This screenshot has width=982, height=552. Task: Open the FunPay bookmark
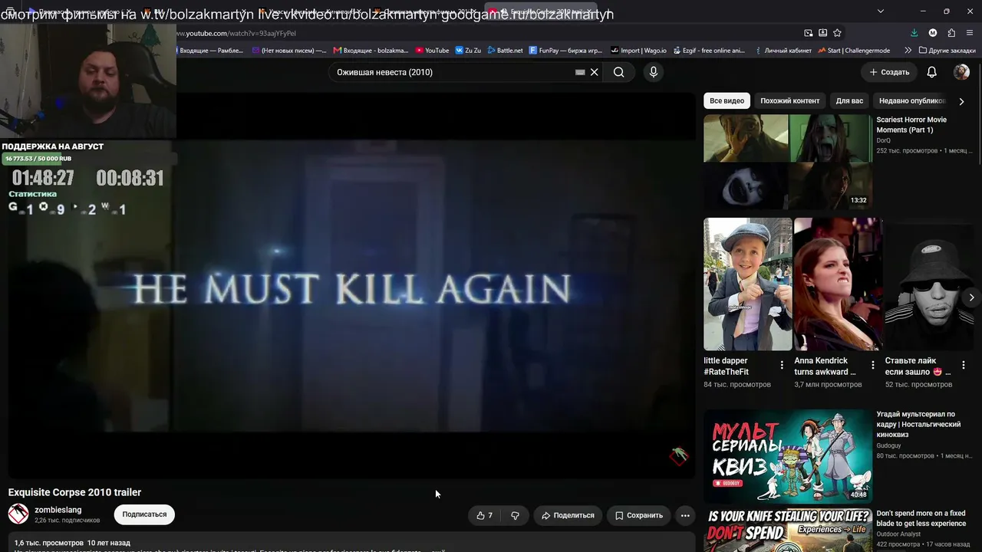click(565, 51)
